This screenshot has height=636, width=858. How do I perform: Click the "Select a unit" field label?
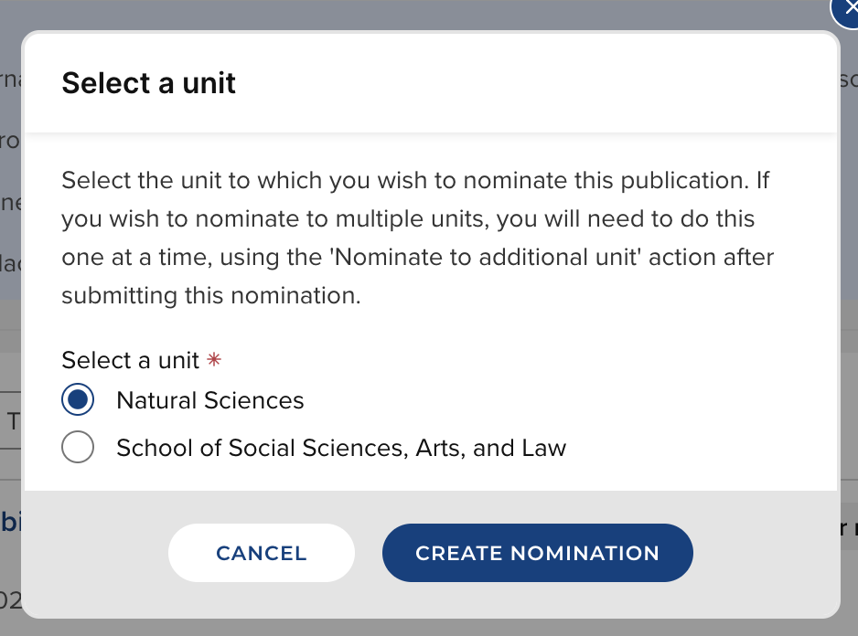pyautogui.click(x=130, y=360)
